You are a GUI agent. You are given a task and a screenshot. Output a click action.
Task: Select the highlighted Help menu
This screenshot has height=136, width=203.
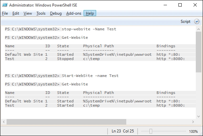[x=90, y=13]
